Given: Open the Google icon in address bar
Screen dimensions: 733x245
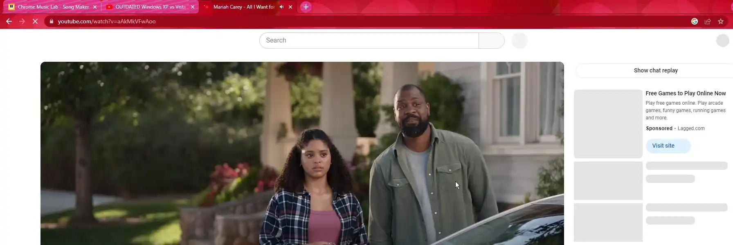Looking at the screenshot, I should [695, 21].
